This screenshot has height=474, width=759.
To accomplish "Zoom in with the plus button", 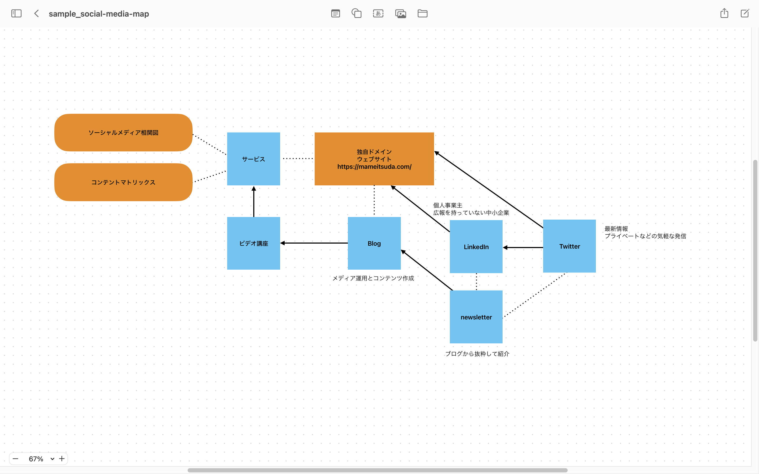I will pyautogui.click(x=62, y=459).
